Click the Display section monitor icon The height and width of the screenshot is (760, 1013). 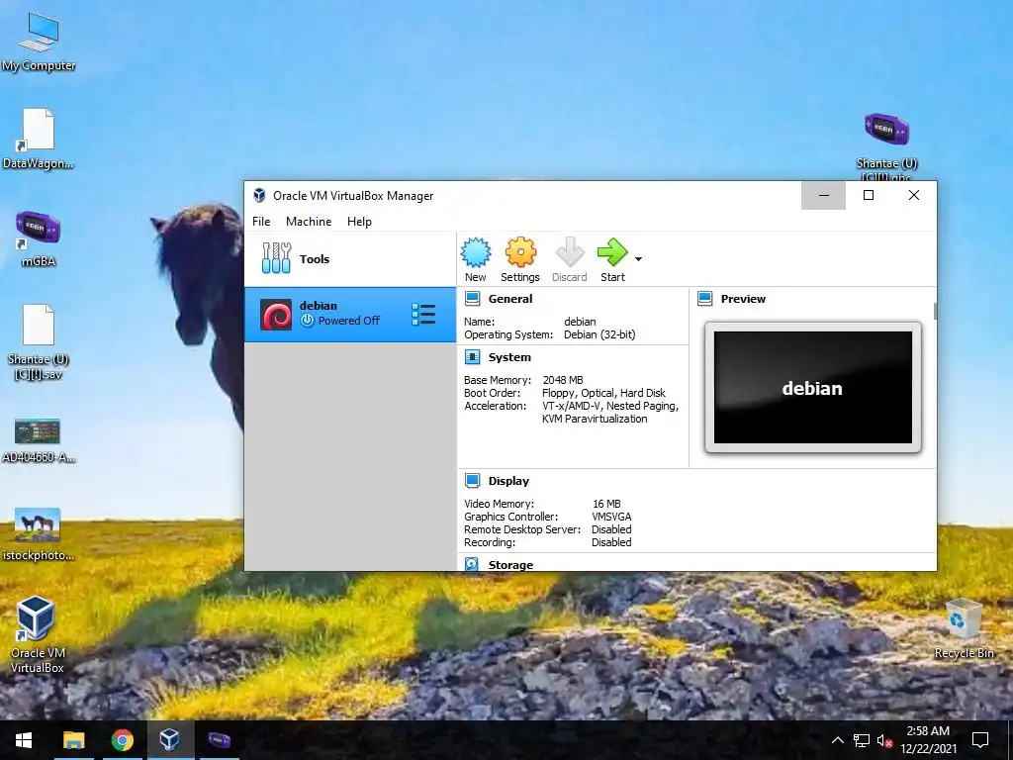point(472,481)
